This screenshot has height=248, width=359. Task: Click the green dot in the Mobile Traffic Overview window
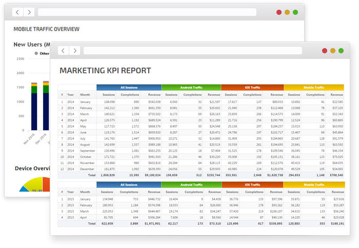pyautogui.click(x=295, y=12)
